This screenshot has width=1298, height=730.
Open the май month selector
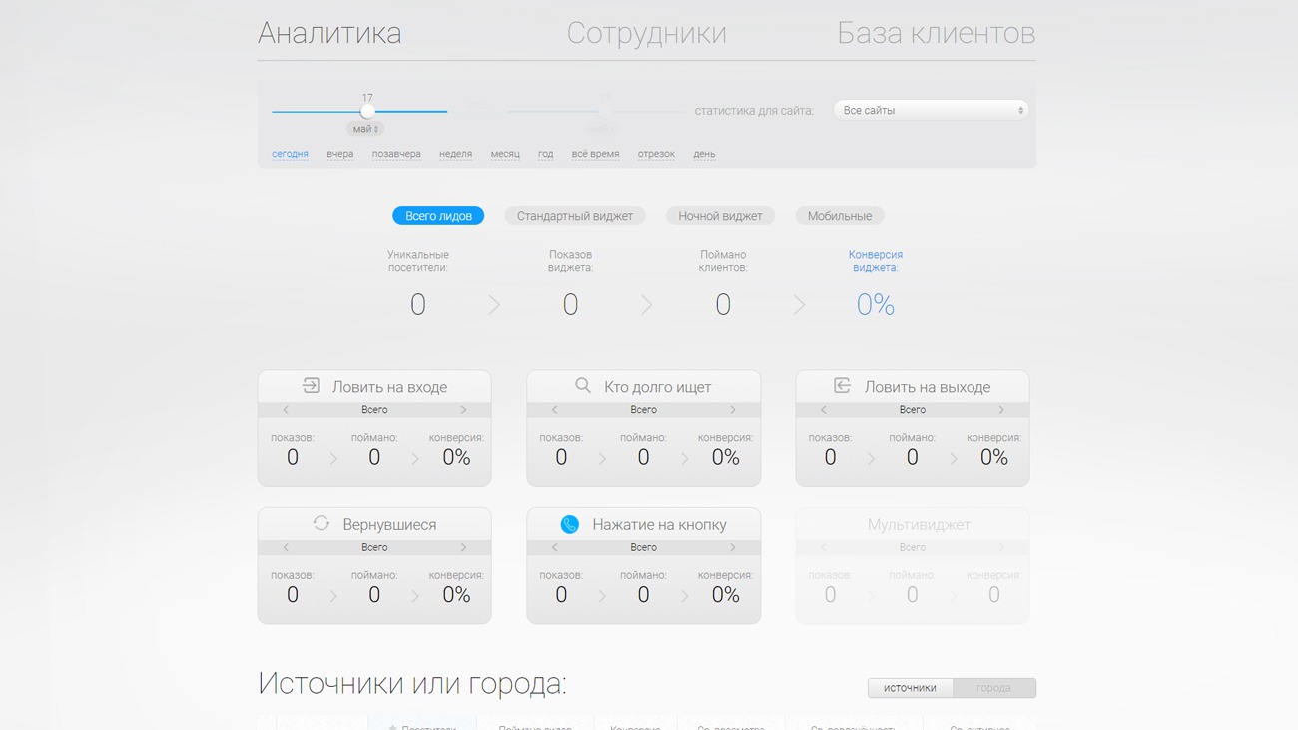(365, 129)
